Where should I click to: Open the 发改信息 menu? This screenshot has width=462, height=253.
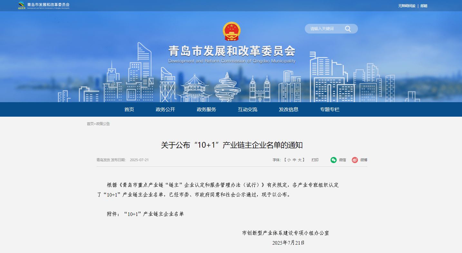289,109
